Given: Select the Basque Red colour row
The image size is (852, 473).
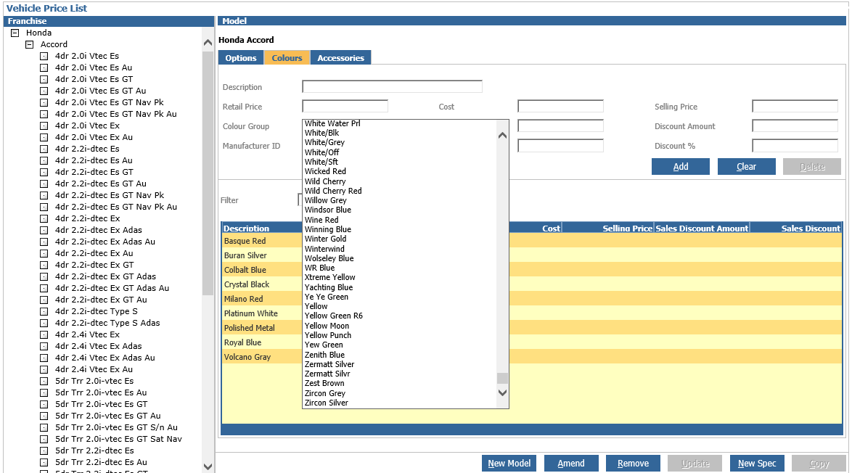Looking at the screenshot, I should 532,241.
